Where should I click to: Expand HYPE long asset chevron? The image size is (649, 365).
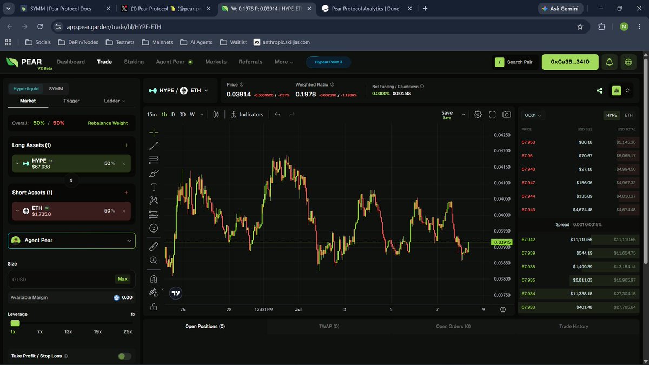[17, 163]
